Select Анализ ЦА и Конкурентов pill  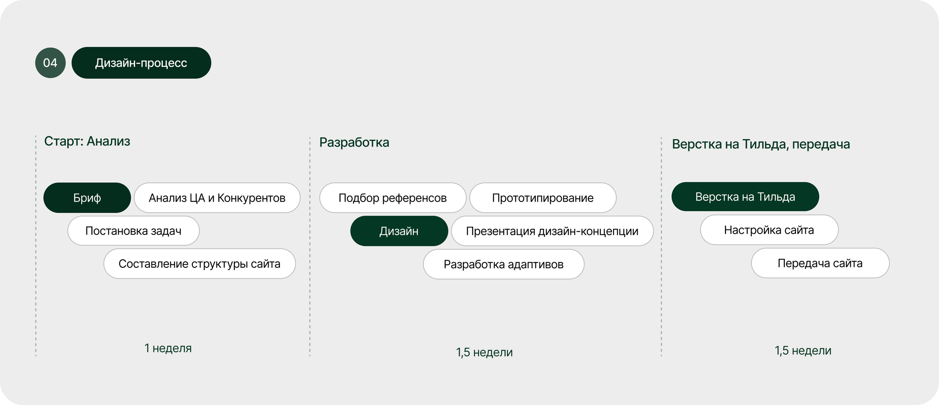click(x=217, y=198)
